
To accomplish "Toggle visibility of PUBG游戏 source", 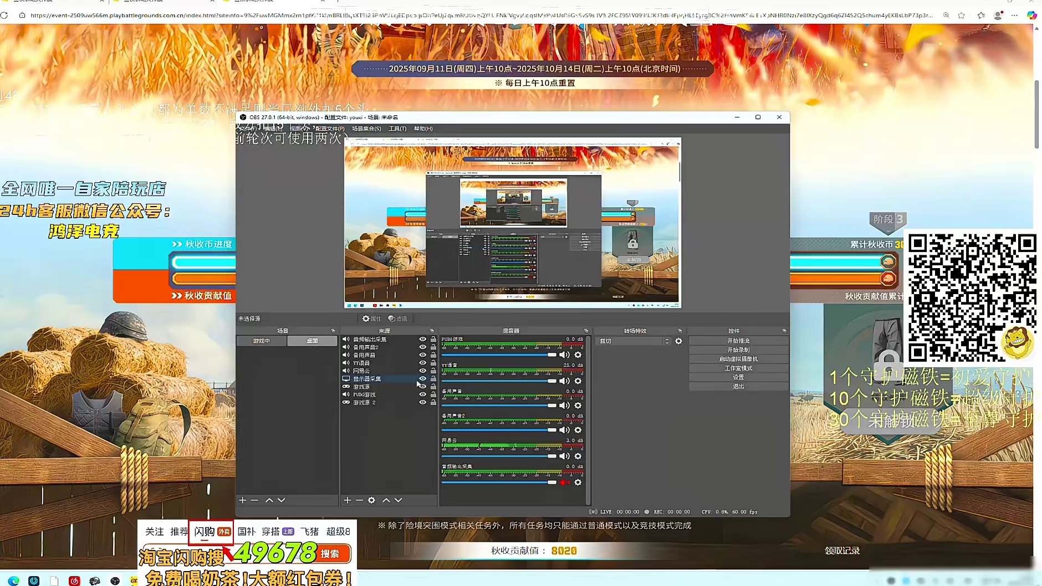I will pyautogui.click(x=422, y=395).
